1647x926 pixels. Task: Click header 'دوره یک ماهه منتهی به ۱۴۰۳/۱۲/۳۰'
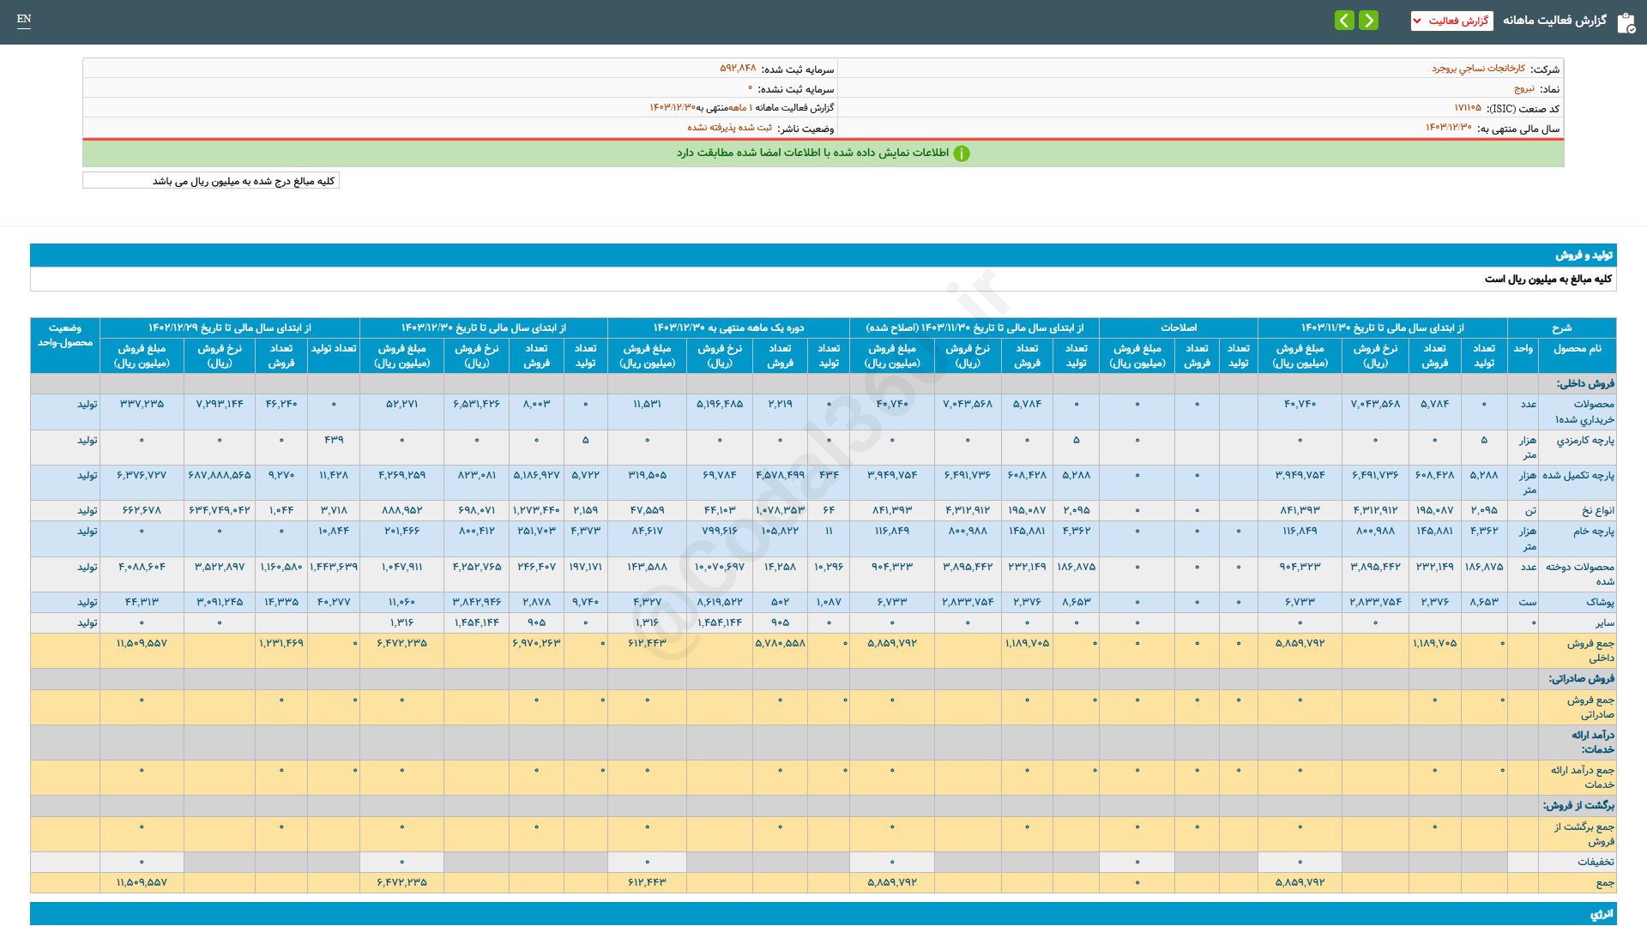click(728, 328)
